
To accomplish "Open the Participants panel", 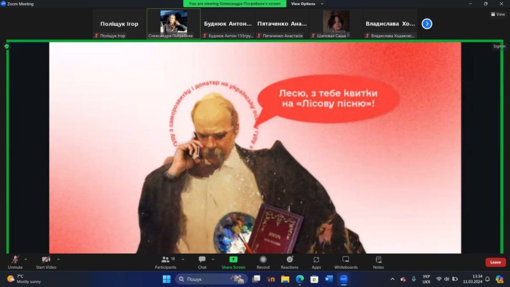I will (x=165, y=262).
